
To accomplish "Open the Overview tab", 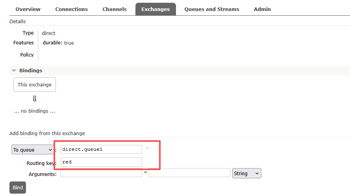I will (x=28, y=9).
